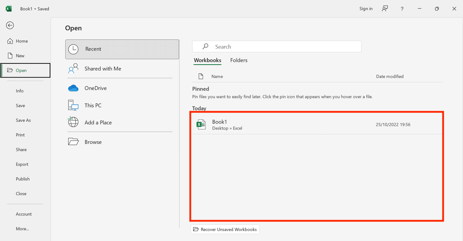Screen dimensions: 463x241
Task: Switch to the Workbooks tab
Action: (x=207, y=60)
